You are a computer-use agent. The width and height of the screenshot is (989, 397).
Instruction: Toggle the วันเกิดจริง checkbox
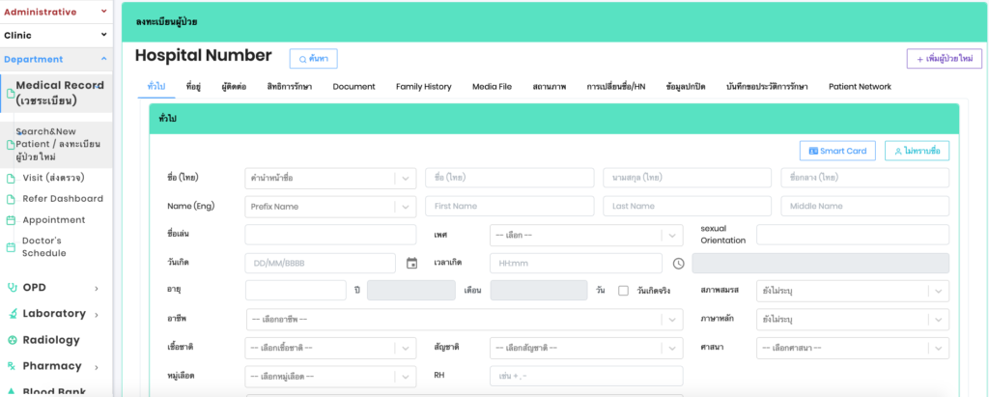click(x=623, y=291)
